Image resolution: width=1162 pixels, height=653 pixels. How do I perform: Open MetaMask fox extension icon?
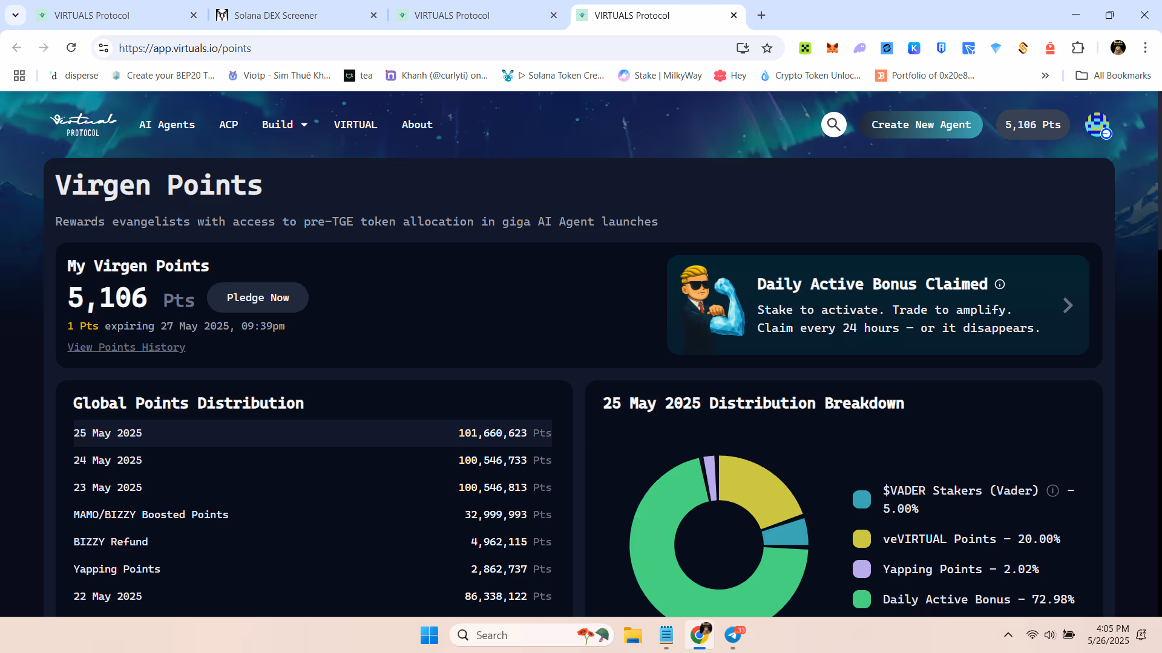pyautogui.click(x=832, y=48)
